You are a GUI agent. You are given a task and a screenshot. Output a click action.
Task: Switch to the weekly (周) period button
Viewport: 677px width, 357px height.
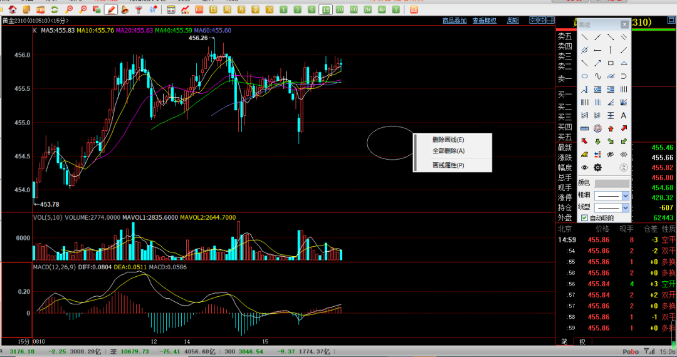click(227, 9)
